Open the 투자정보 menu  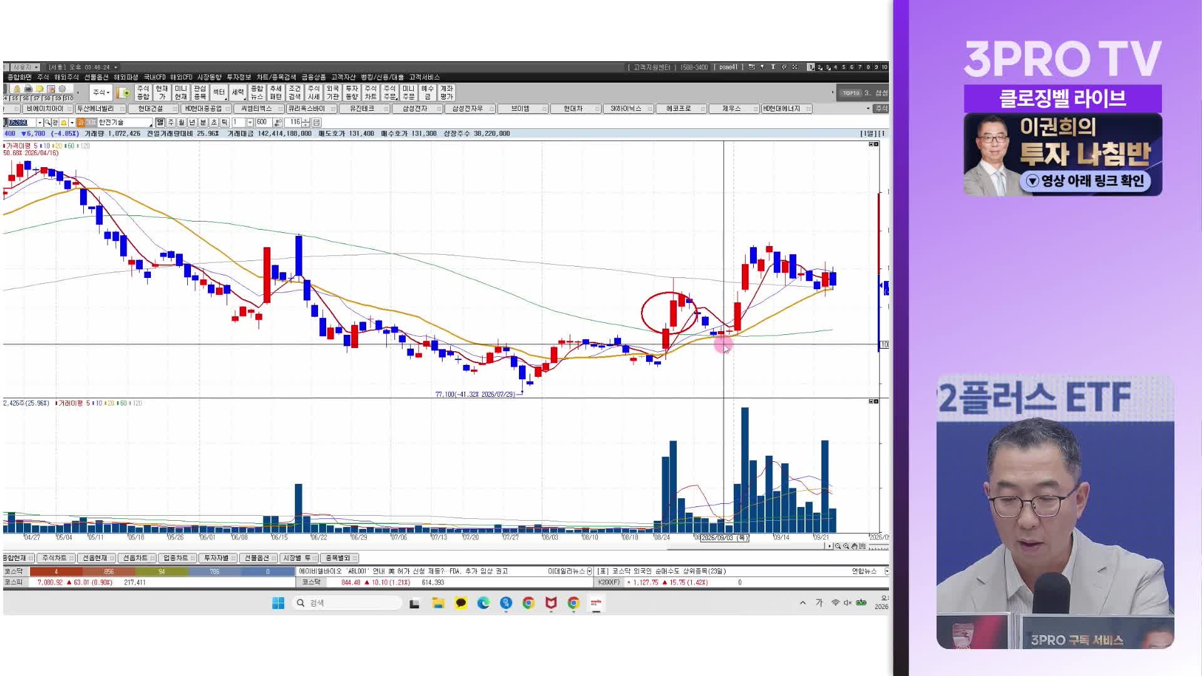click(239, 77)
